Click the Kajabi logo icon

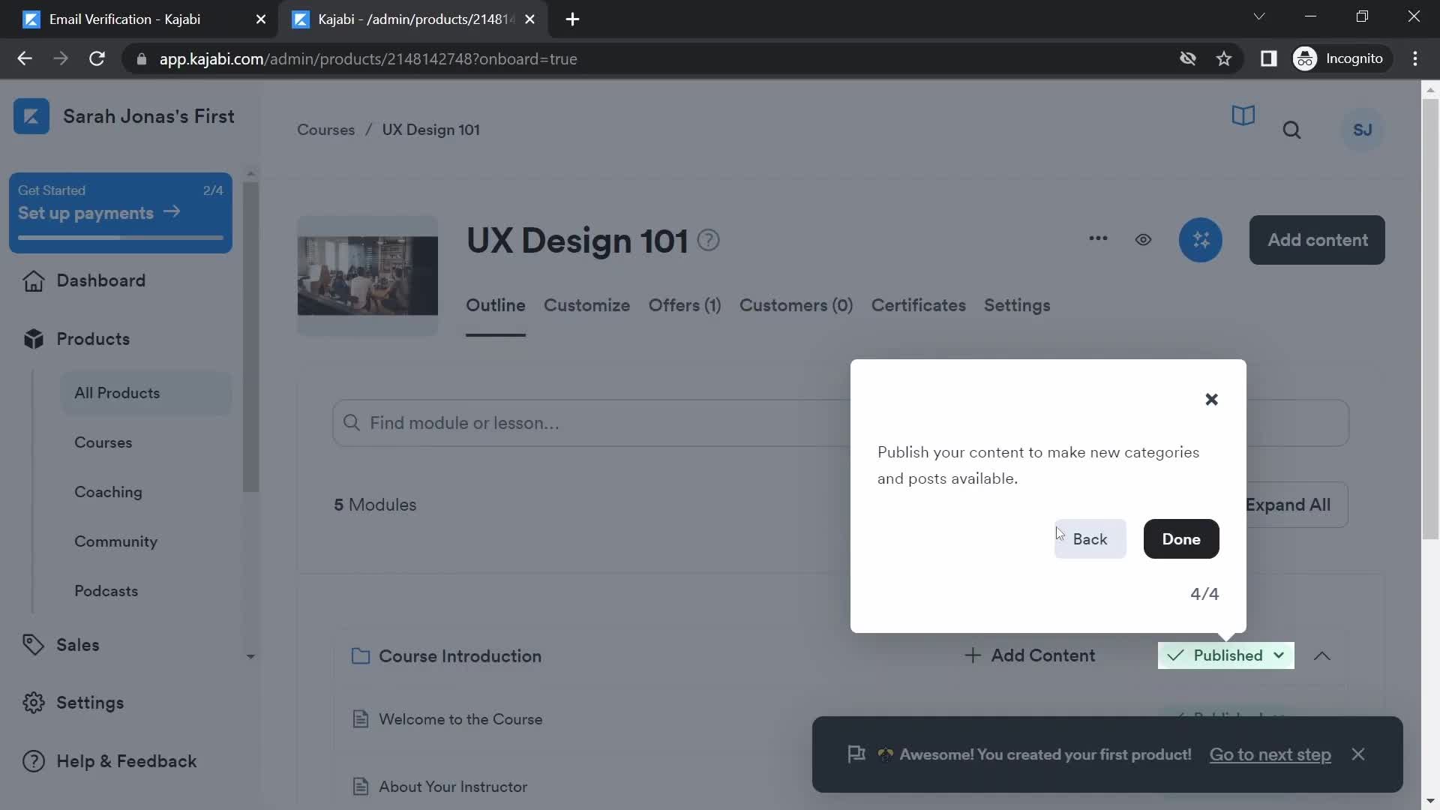pos(31,116)
